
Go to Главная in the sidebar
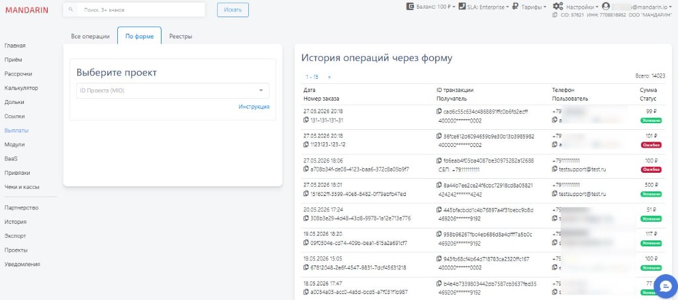[x=15, y=46]
